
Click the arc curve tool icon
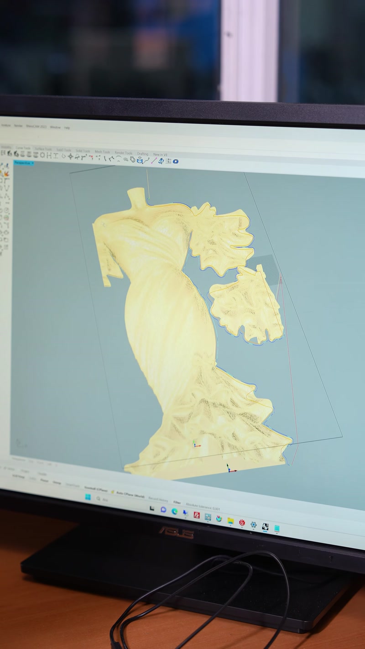point(118,159)
